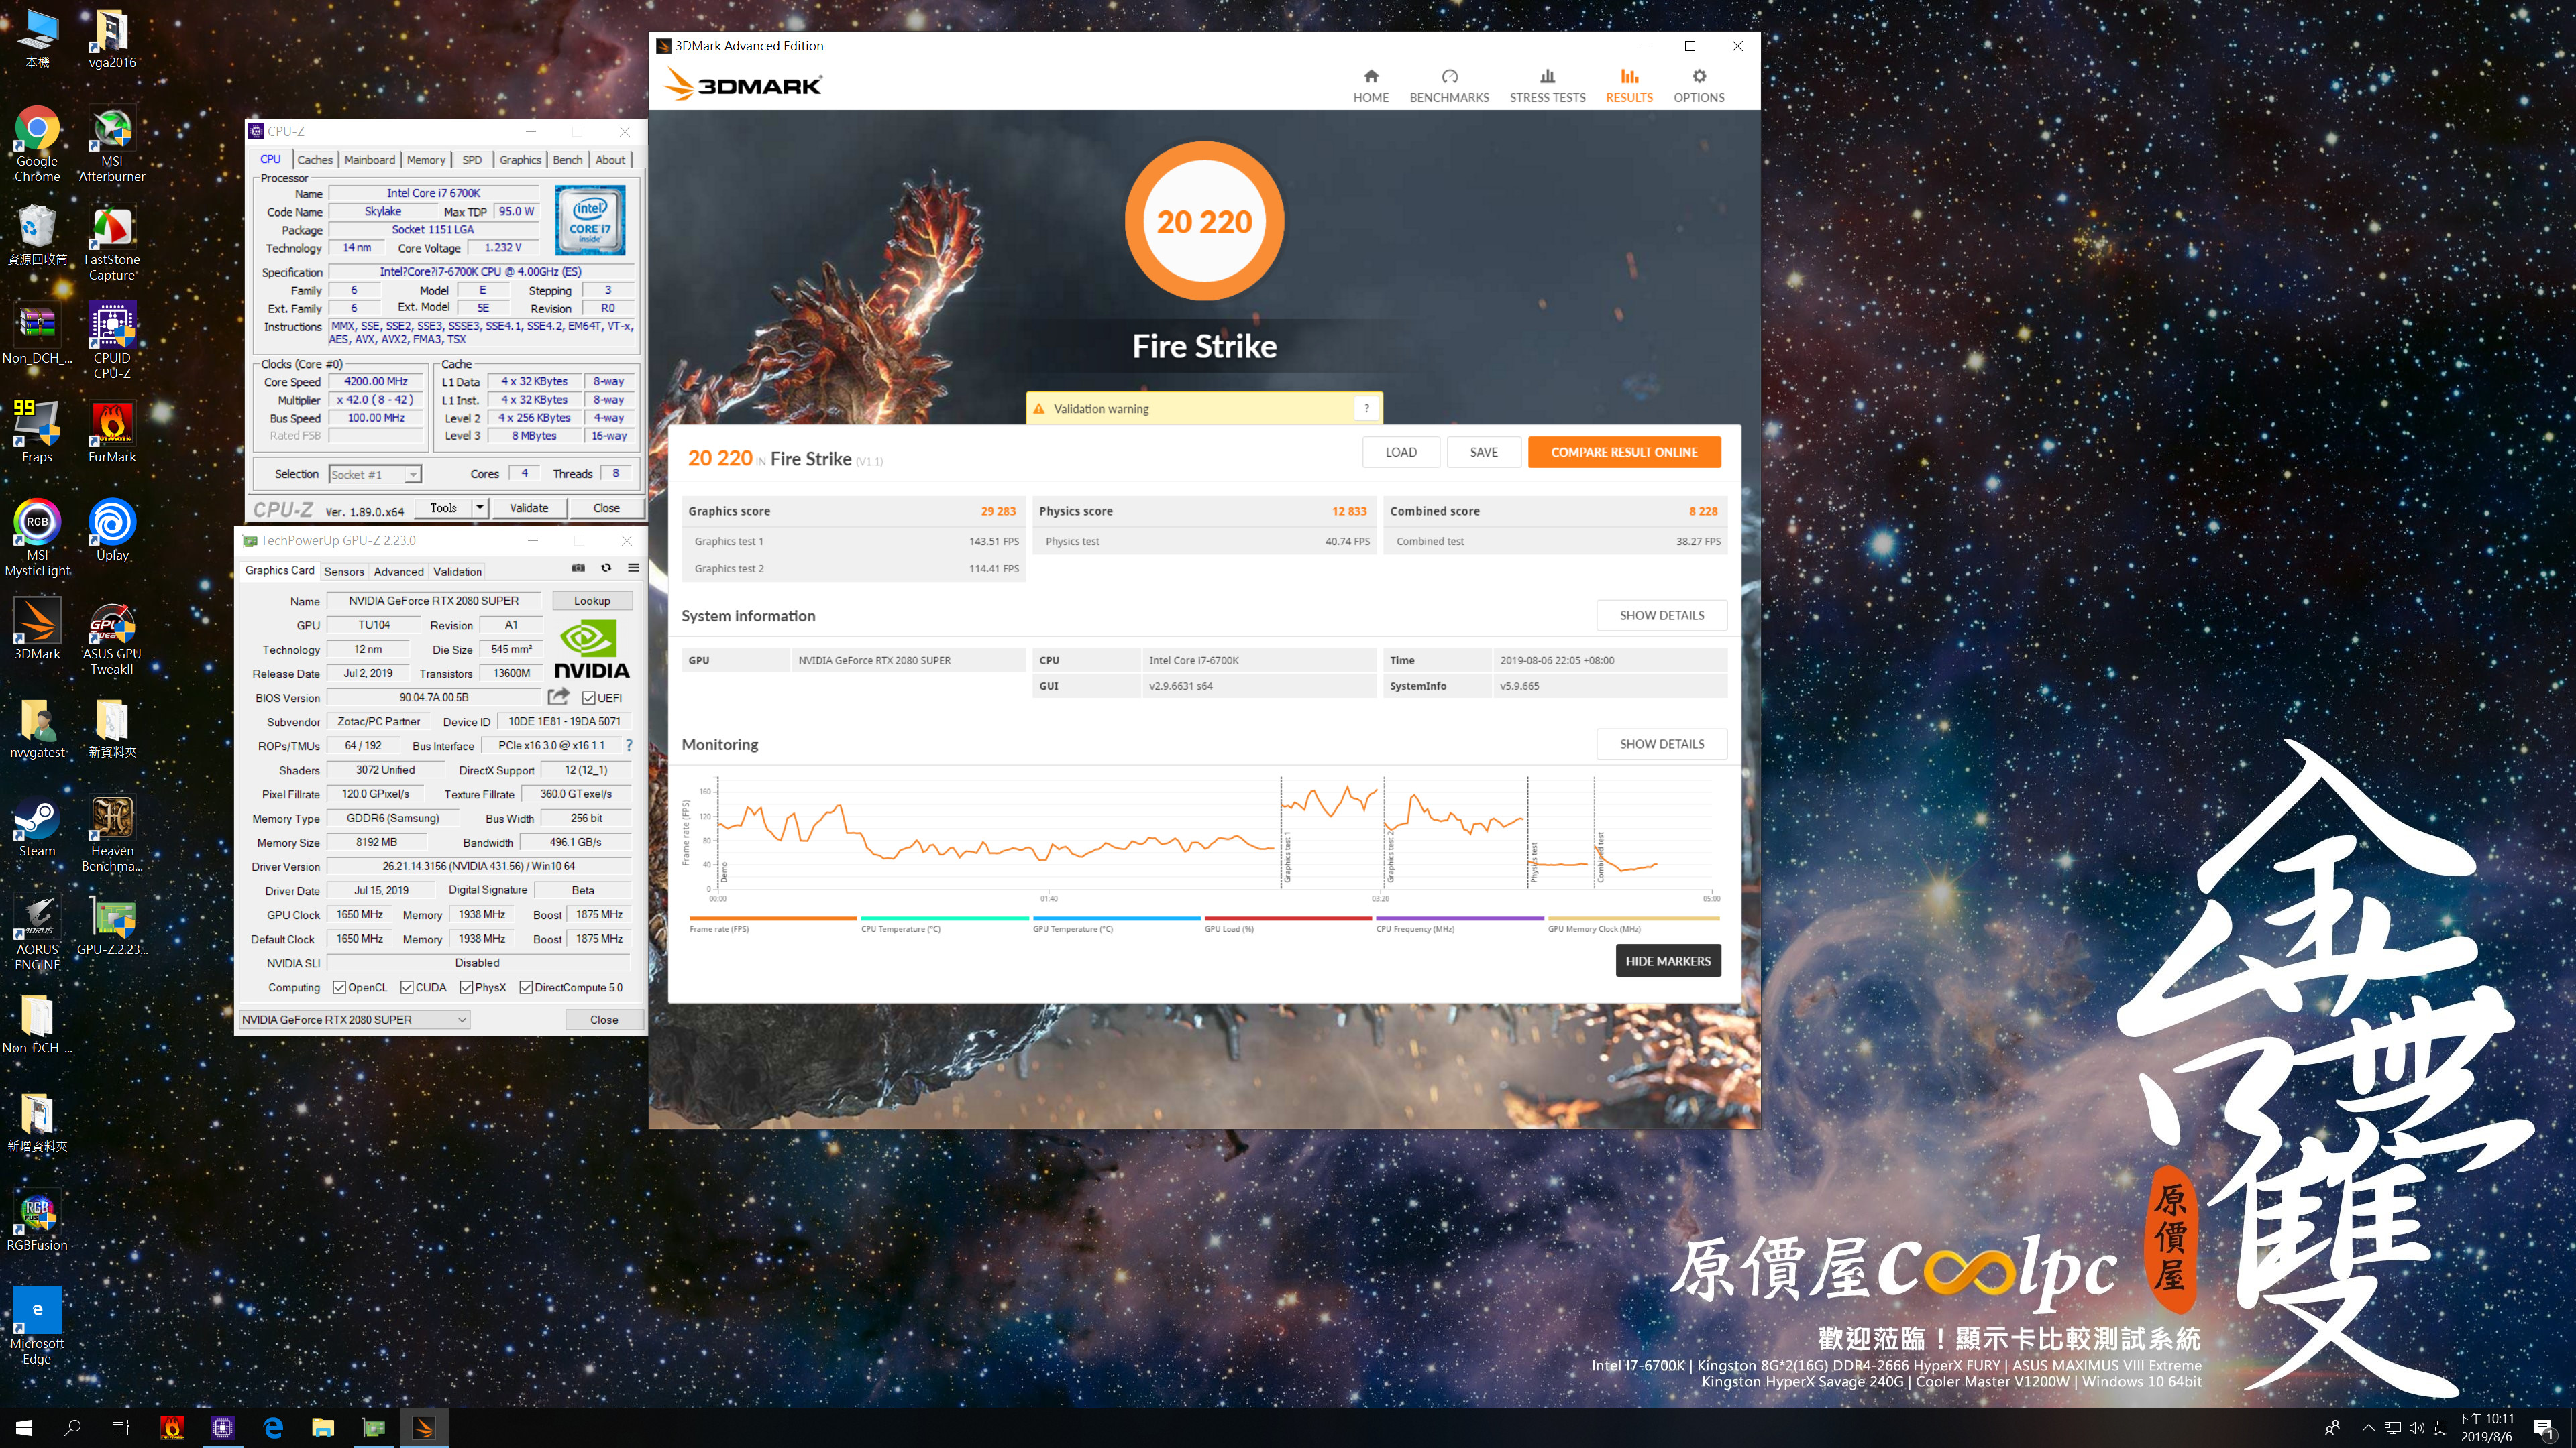Switch to Validation tab in GPU-Z
Image resolution: width=2576 pixels, height=1448 pixels.
click(457, 572)
